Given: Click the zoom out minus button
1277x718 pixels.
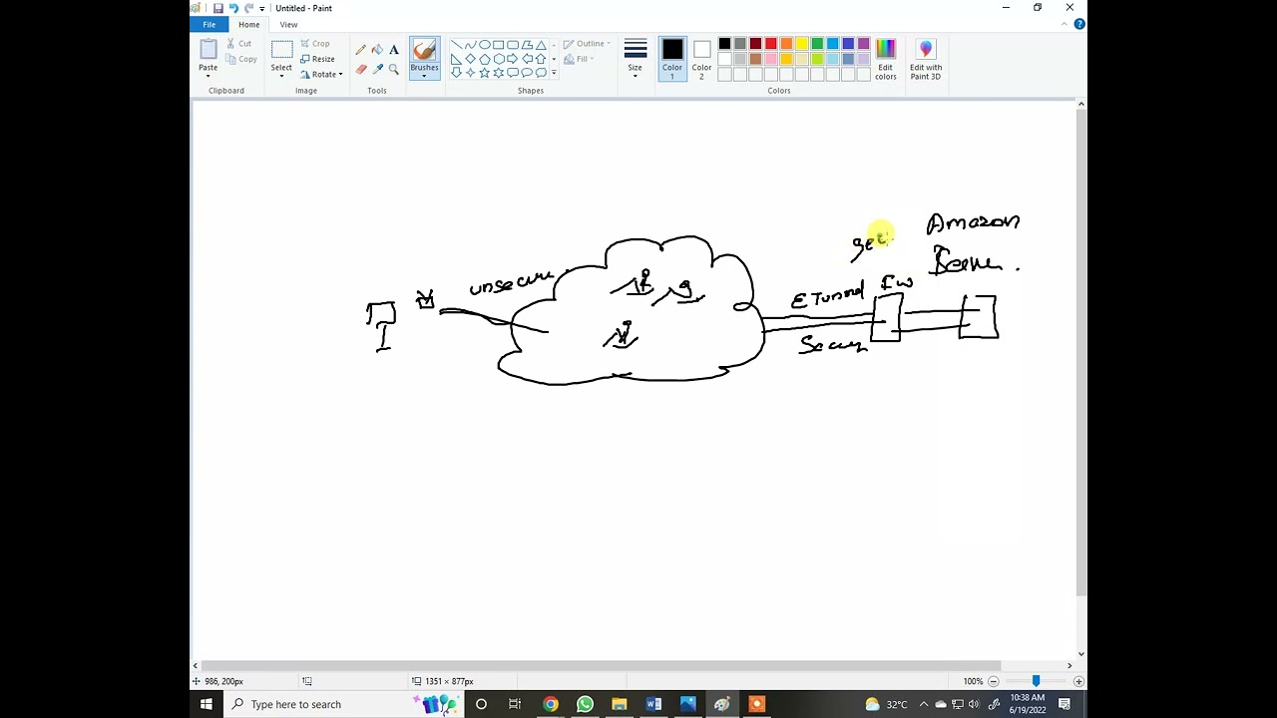Looking at the screenshot, I should click(993, 681).
